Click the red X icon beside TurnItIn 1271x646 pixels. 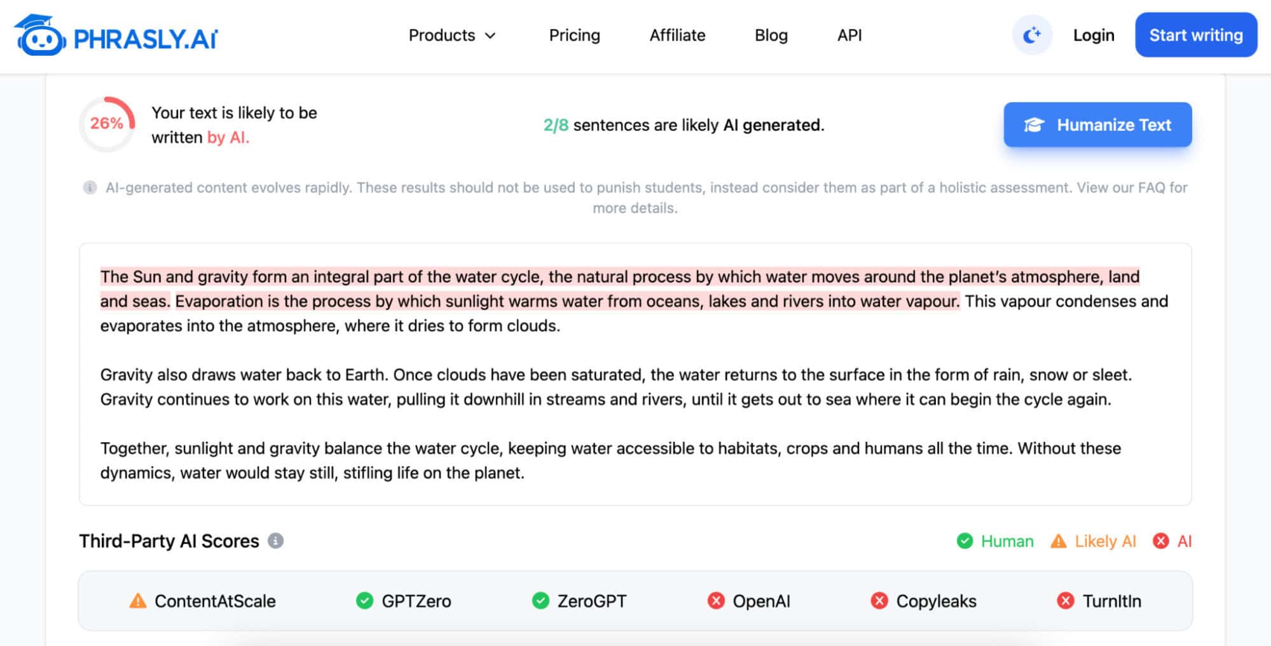pyautogui.click(x=1066, y=600)
